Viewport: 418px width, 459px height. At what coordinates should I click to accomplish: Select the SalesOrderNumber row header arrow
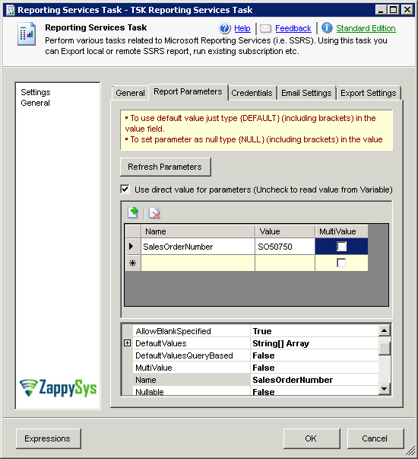[x=133, y=247]
